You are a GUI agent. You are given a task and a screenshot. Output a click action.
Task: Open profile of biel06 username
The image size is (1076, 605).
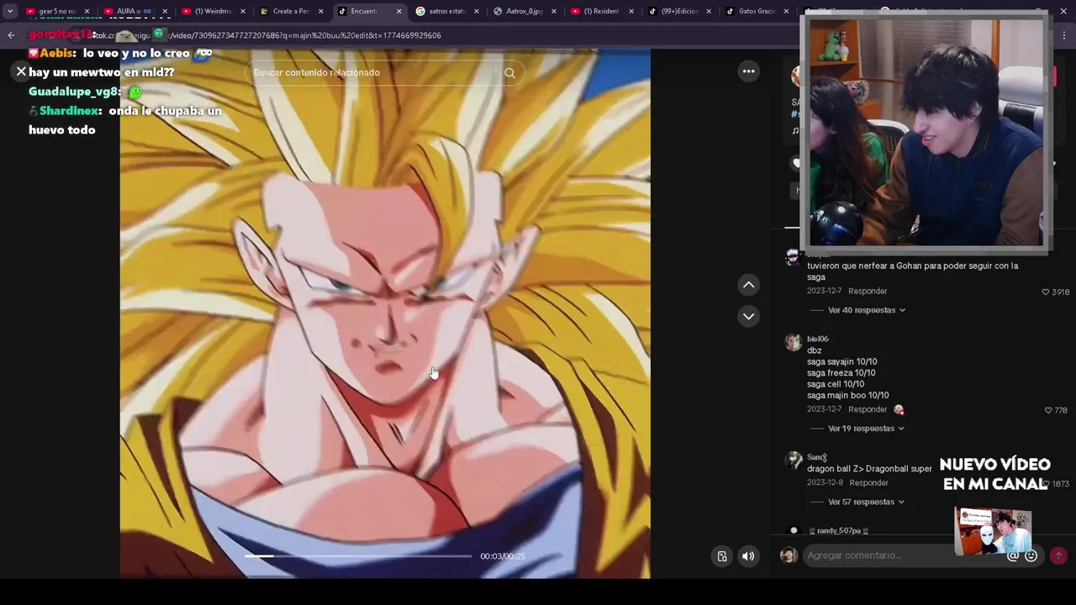[x=818, y=339]
